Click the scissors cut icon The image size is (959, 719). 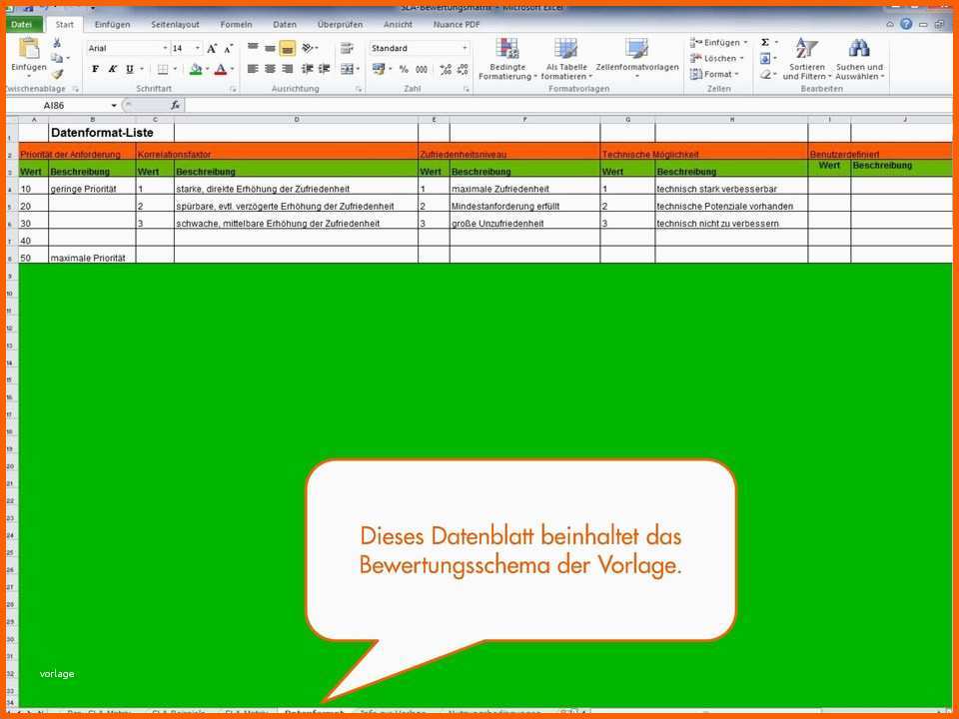click(x=57, y=43)
